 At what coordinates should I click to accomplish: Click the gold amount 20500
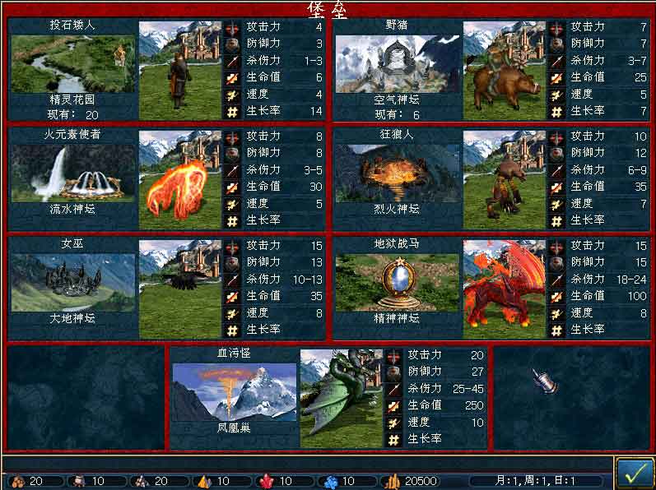coord(421,481)
